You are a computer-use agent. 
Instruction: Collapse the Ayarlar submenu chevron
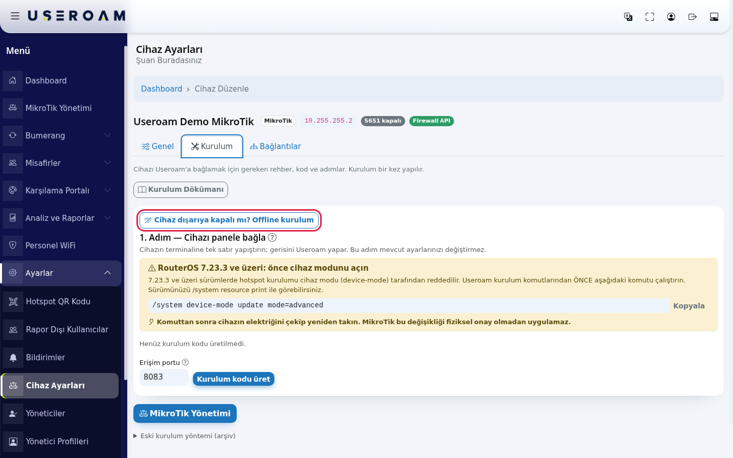107,273
